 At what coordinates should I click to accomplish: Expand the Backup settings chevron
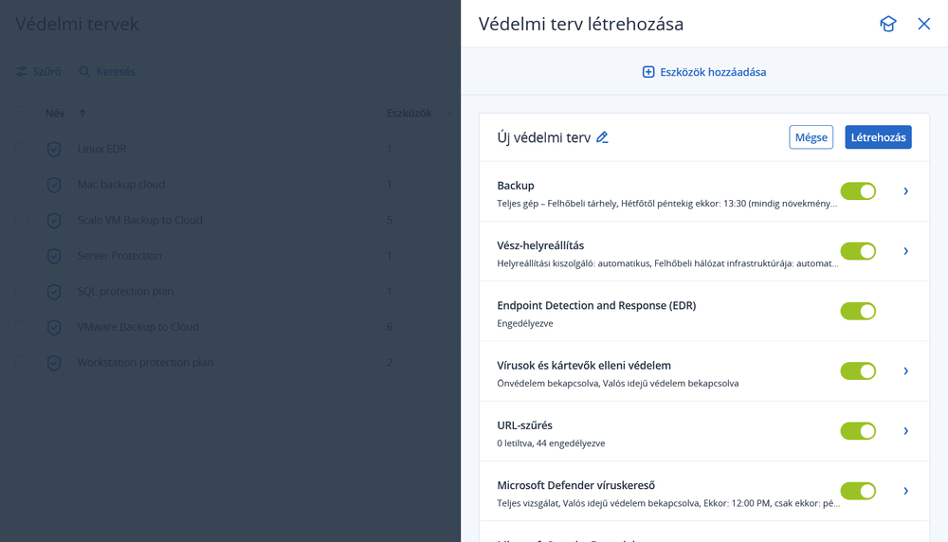(906, 191)
